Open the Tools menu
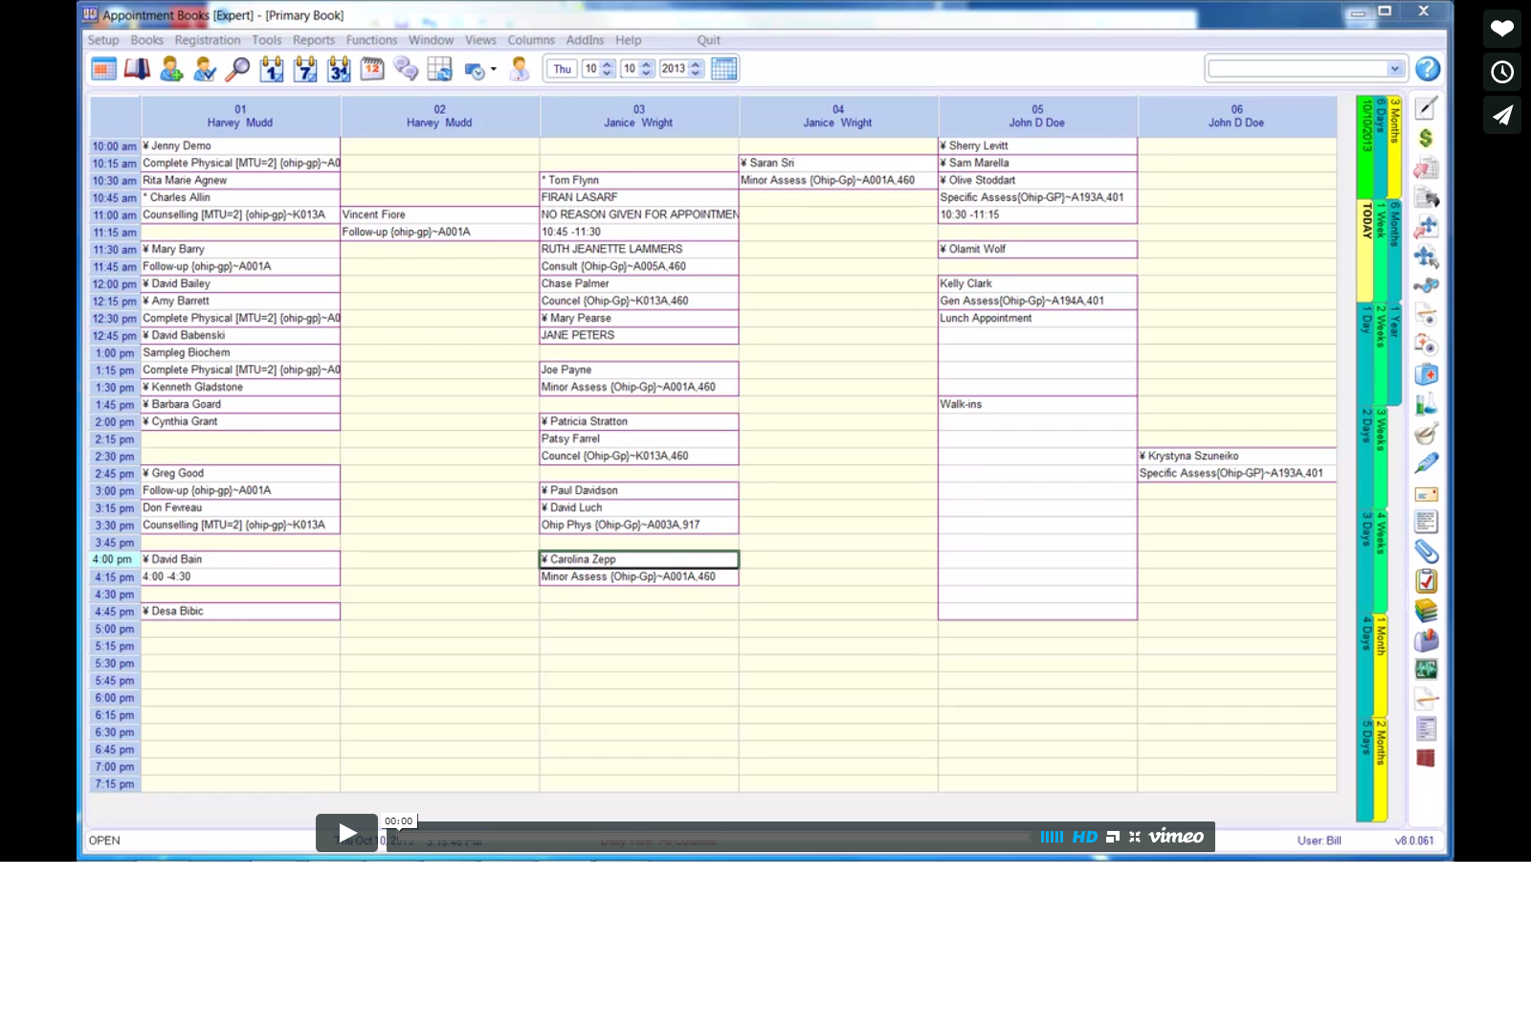Image resolution: width=1531 pixels, height=1034 pixels. click(267, 40)
